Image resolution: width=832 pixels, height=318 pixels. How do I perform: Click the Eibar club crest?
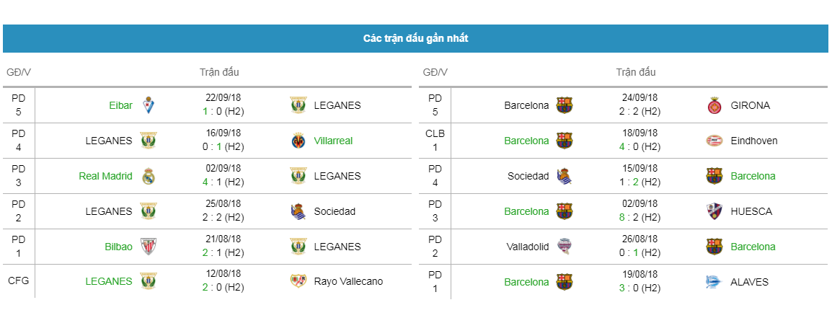pos(148,105)
